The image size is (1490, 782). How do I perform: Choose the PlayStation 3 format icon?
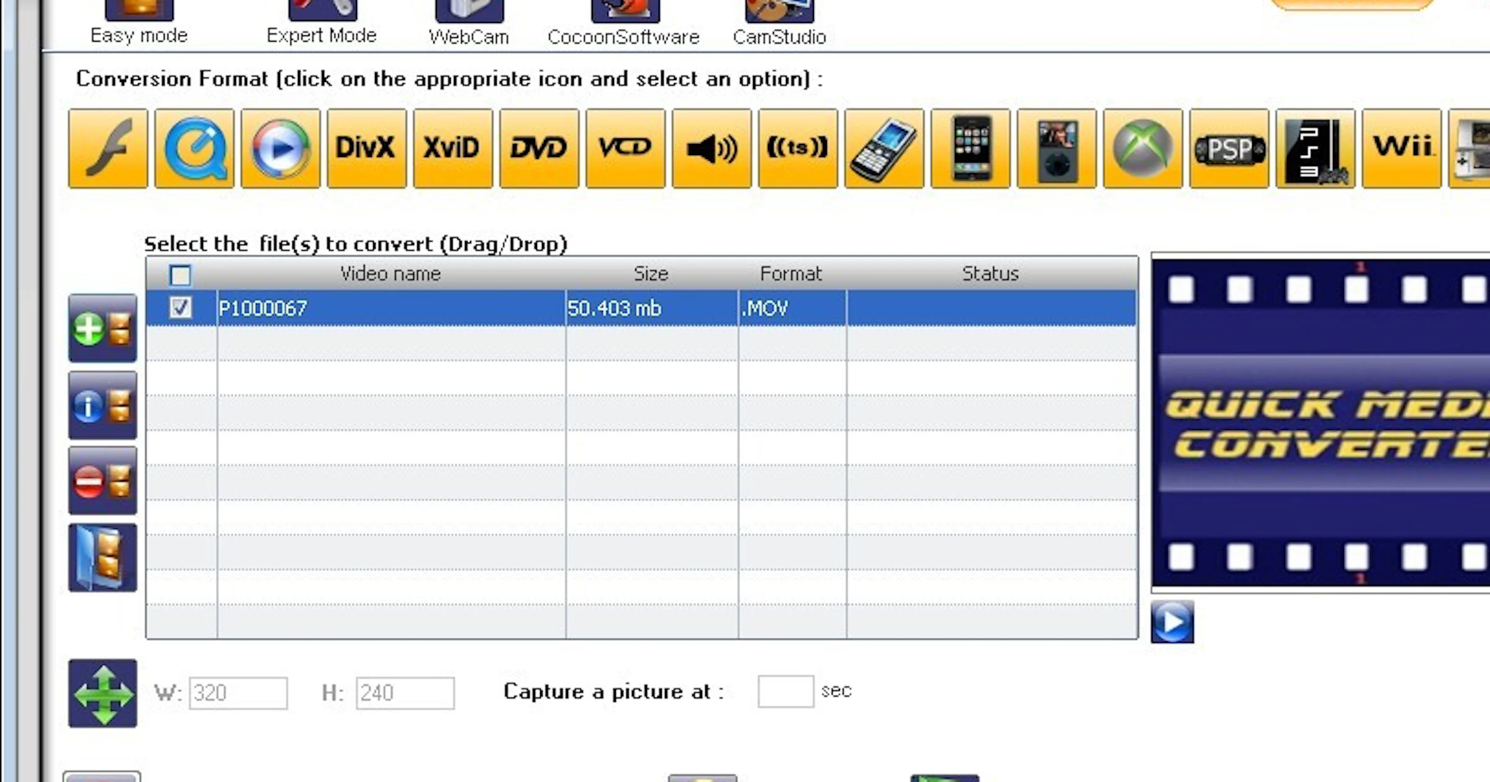tap(1316, 148)
